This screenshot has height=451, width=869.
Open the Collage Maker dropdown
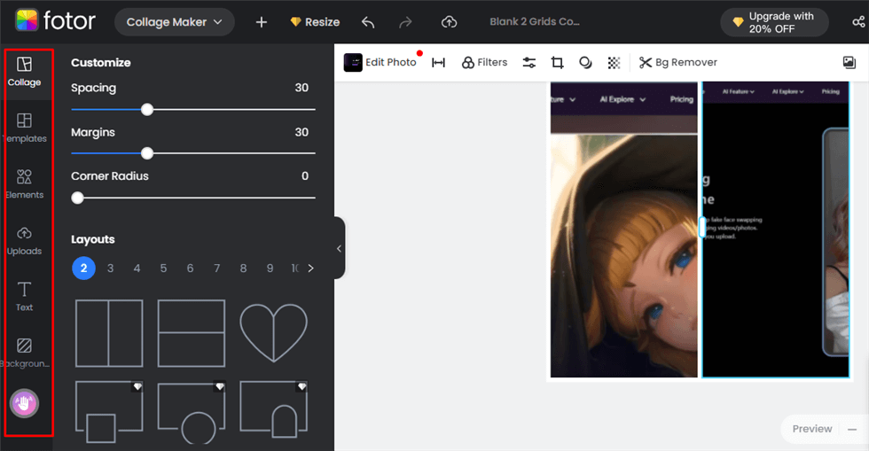[174, 22]
